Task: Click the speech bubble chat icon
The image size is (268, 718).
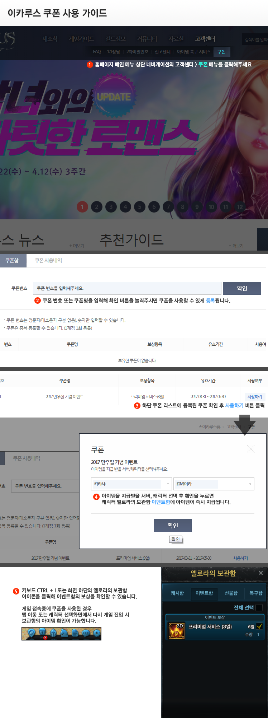Action: [86, 633]
